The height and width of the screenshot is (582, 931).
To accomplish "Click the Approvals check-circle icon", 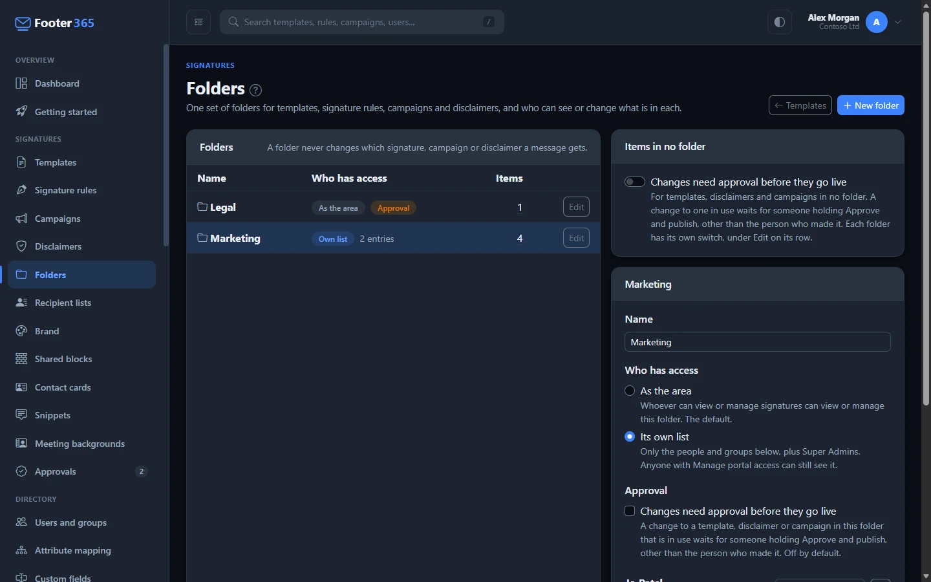I will click(x=21, y=471).
